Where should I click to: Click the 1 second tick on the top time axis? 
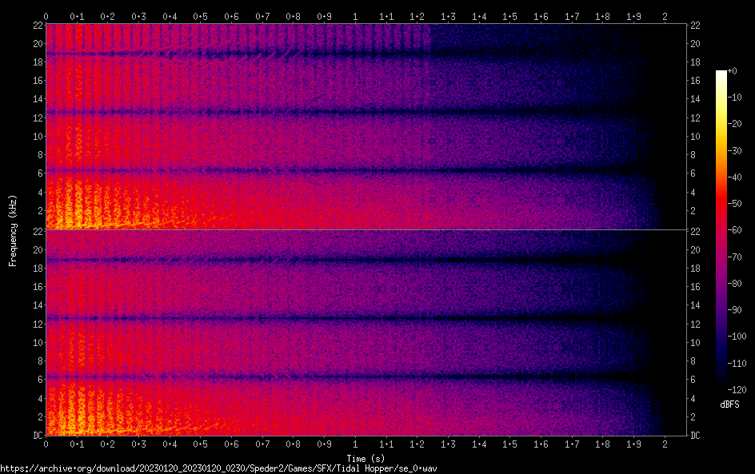coord(355,16)
